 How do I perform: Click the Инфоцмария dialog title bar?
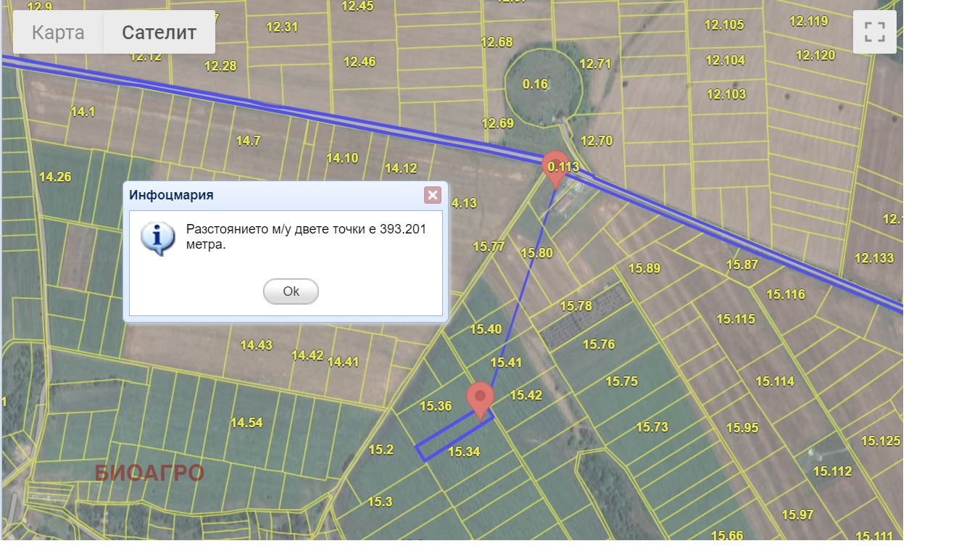coord(275,195)
